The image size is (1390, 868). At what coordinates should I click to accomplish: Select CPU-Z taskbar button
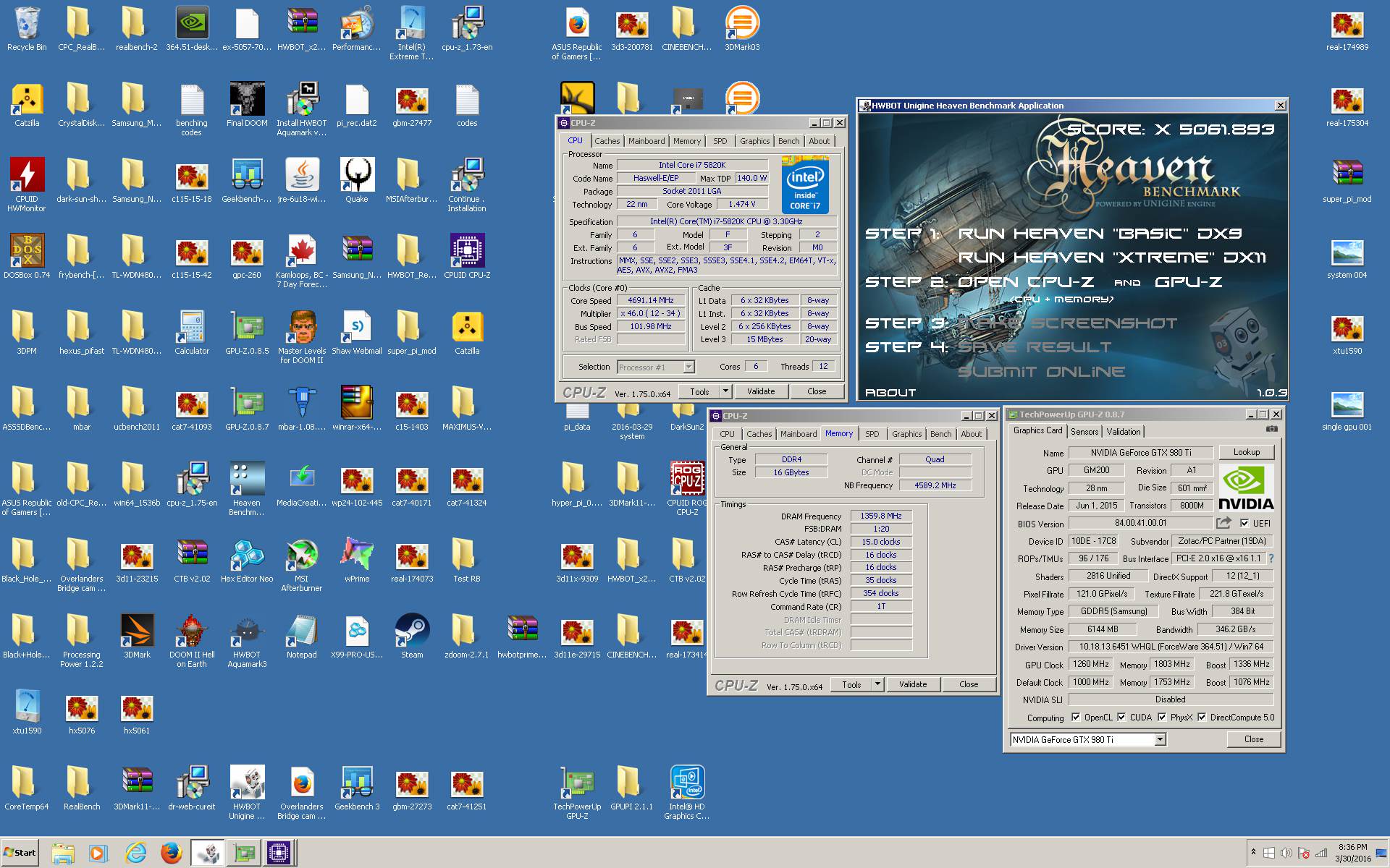click(x=278, y=854)
